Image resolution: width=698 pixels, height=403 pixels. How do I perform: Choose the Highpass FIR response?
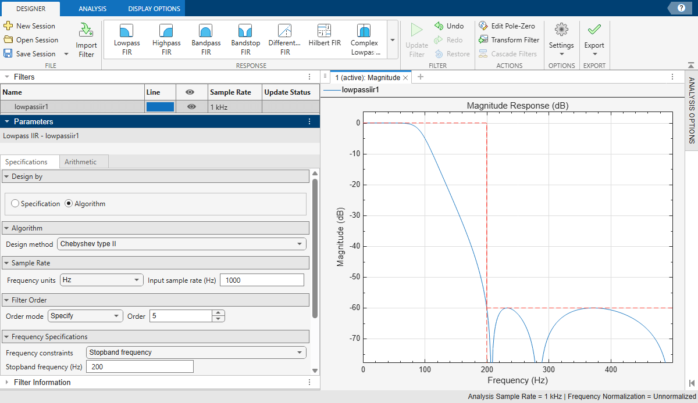tap(166, 40)
